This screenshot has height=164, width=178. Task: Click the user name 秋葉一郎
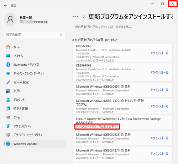point(26,18)
